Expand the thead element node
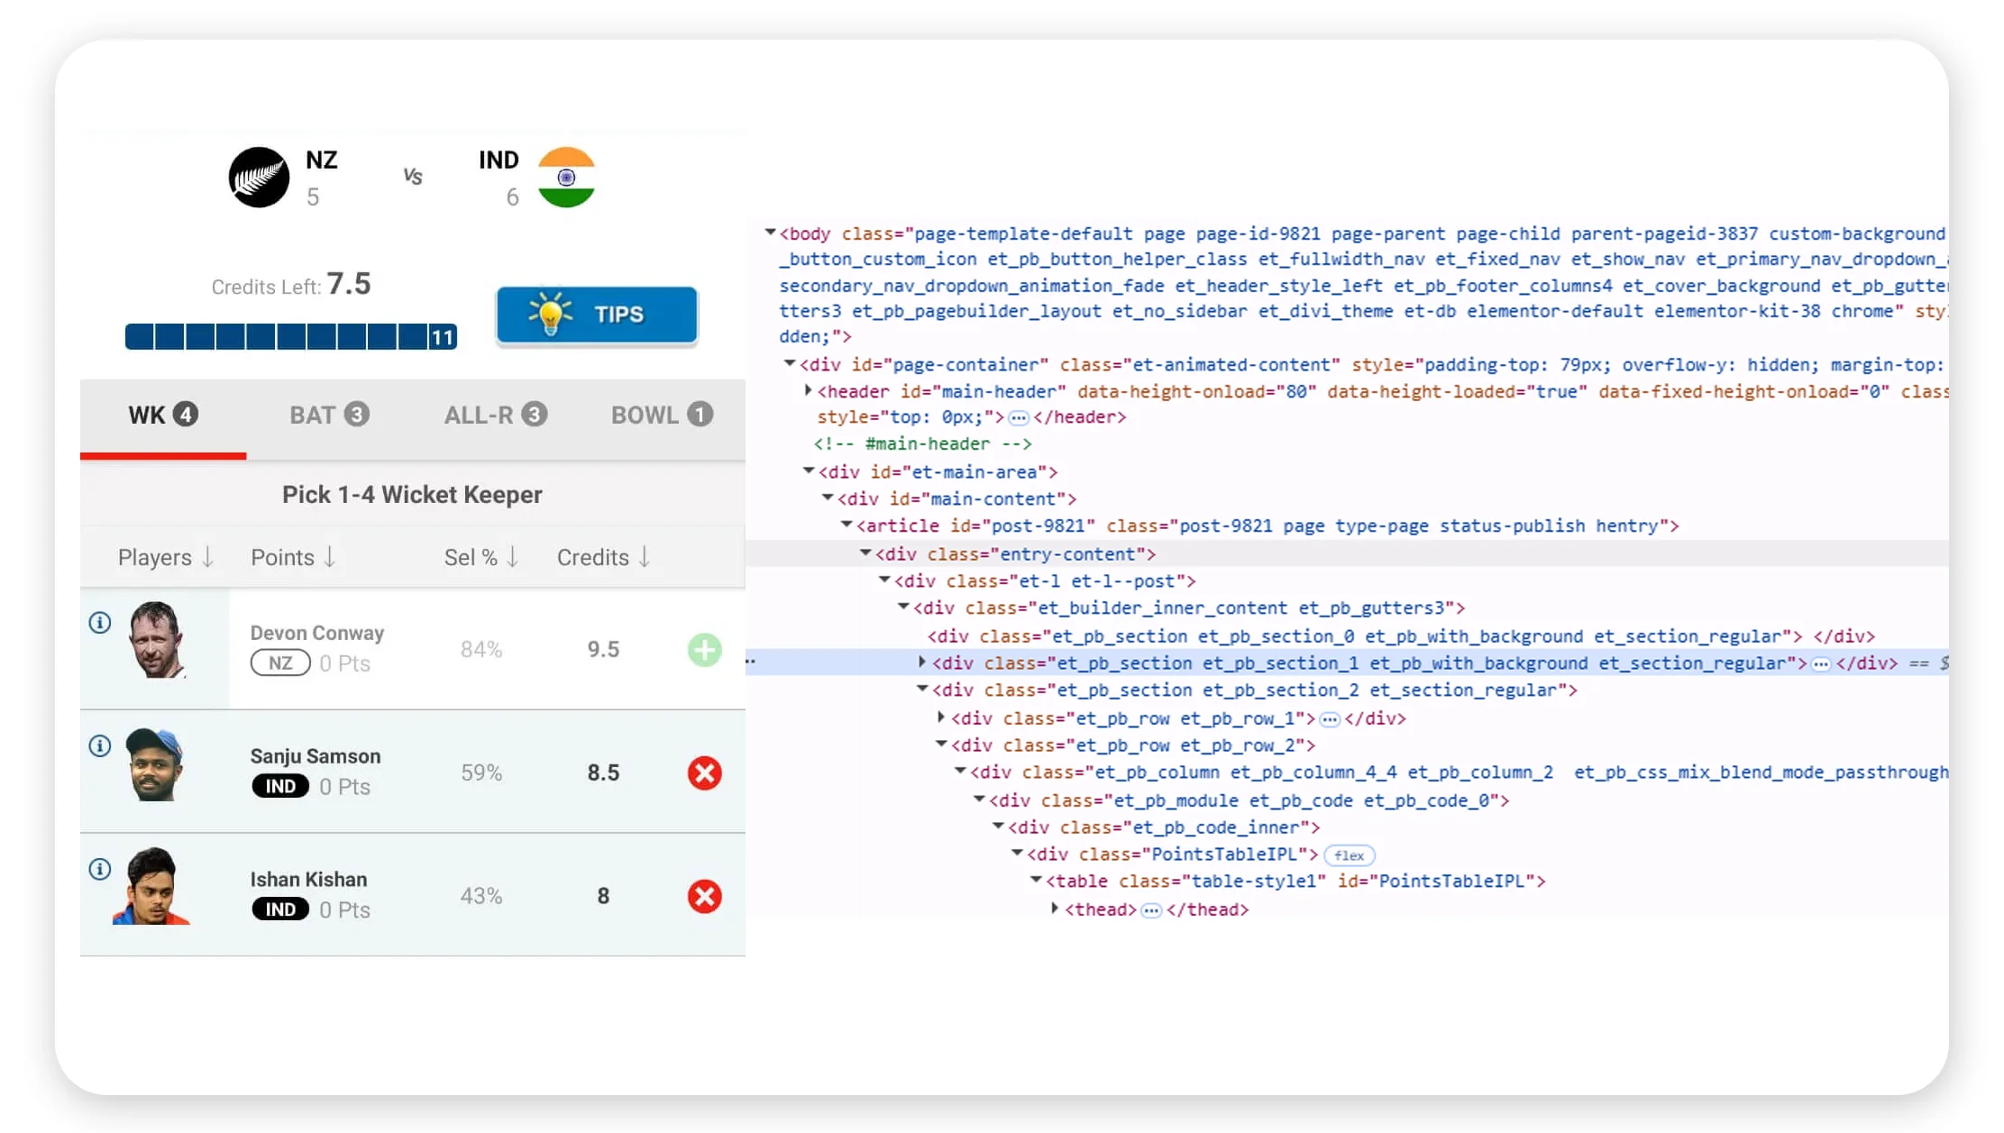2004x1133 pixels. (x=1054, y=909)
